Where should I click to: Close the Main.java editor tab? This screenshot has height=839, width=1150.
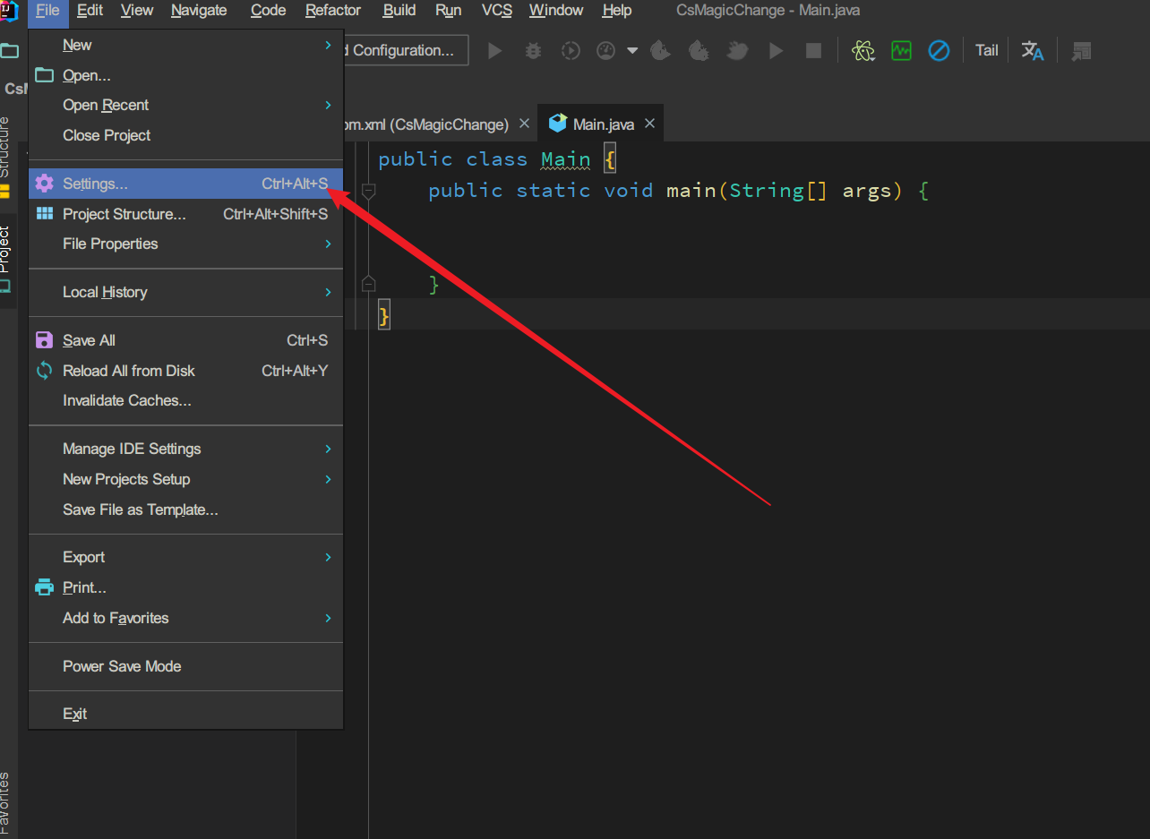tap(650, 124)
